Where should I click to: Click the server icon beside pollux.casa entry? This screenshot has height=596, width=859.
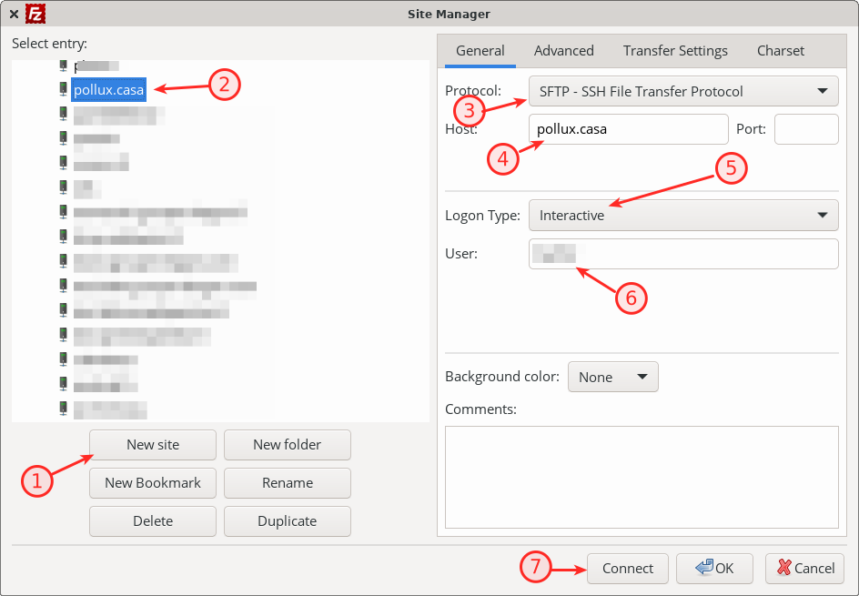point(63,89)
